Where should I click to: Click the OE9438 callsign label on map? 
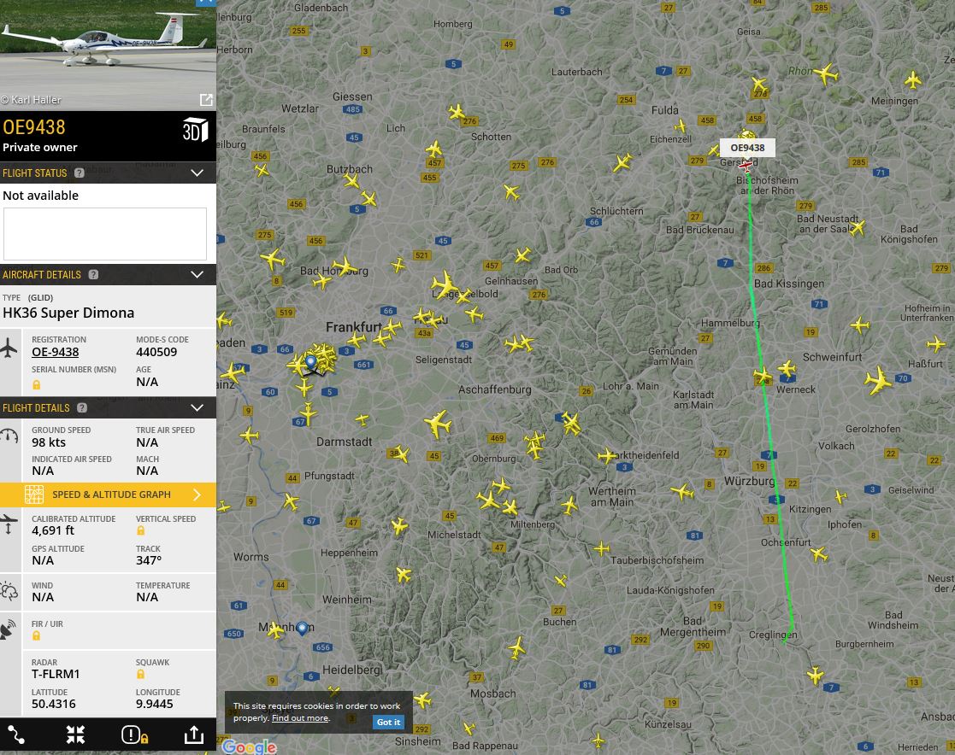click(747, 148)
